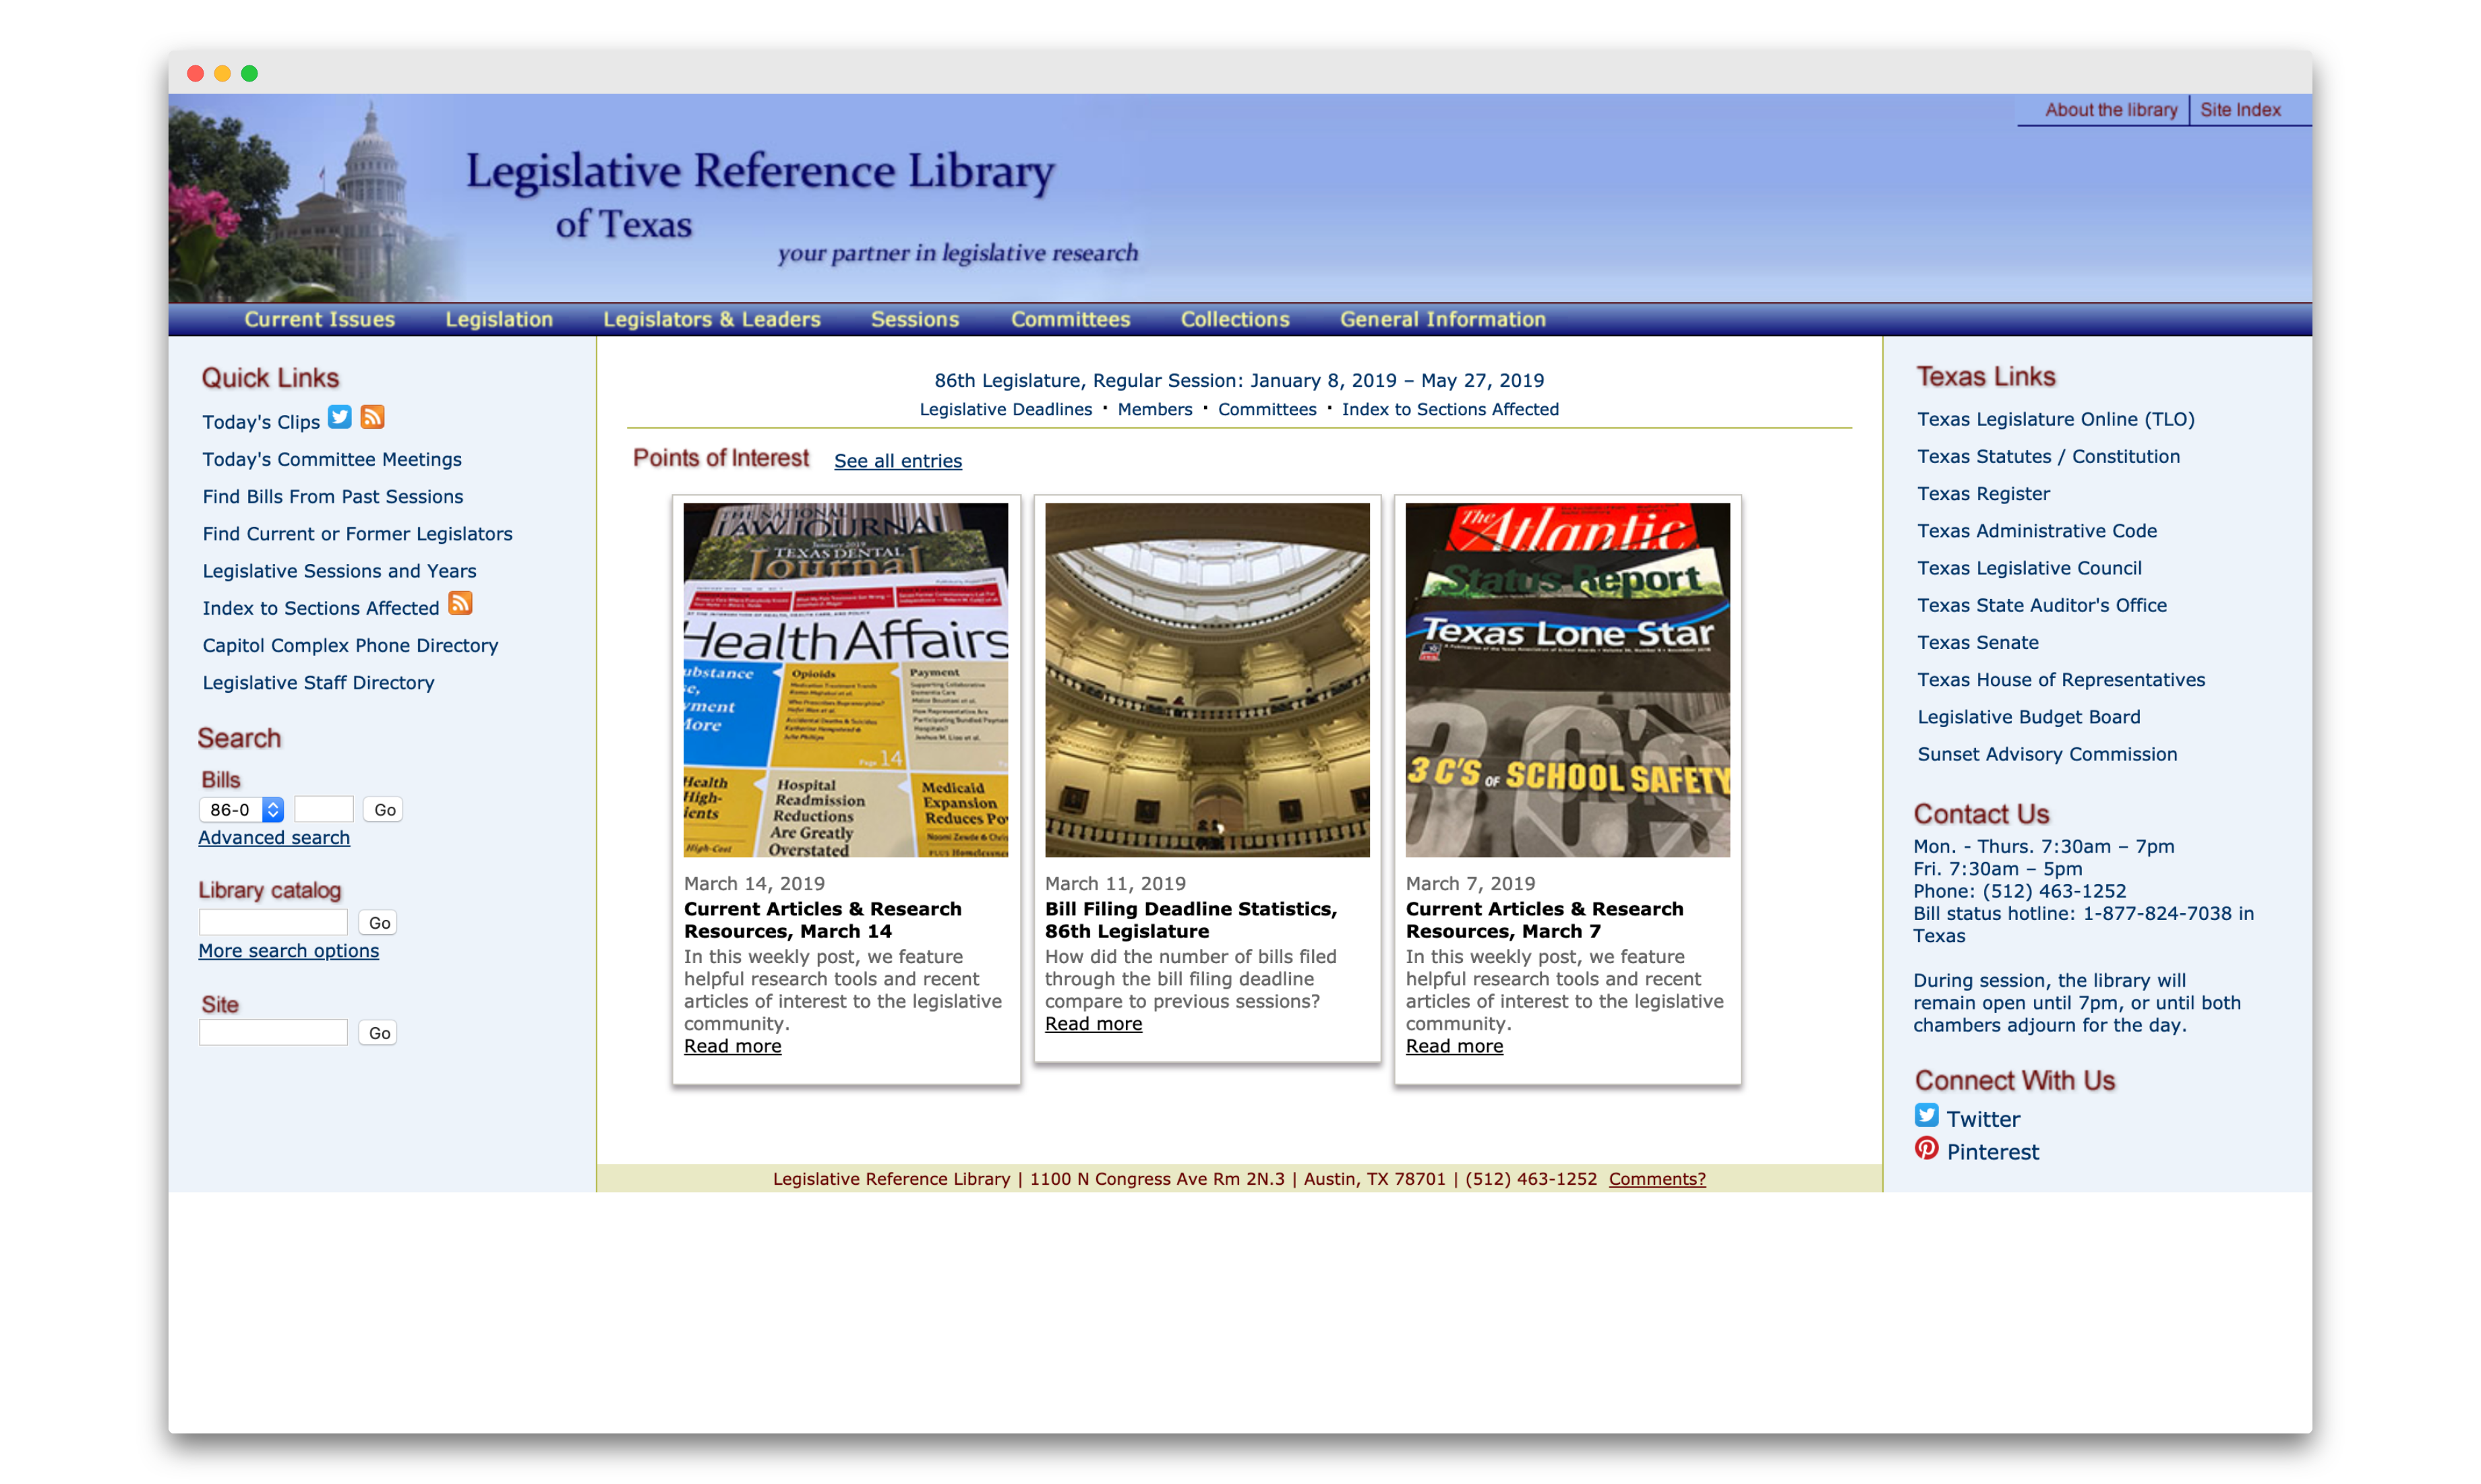Screen dimensions: 2481x1484
Task: Click Pinterest text link
Action: pos(1992,1152)
